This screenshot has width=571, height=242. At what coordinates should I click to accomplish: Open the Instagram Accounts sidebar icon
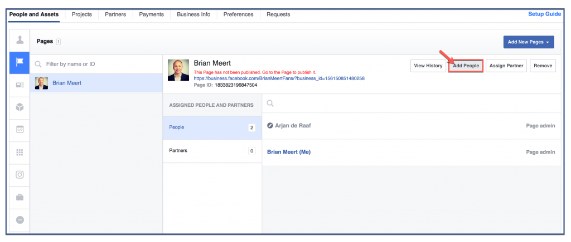(x=20, y=175)
